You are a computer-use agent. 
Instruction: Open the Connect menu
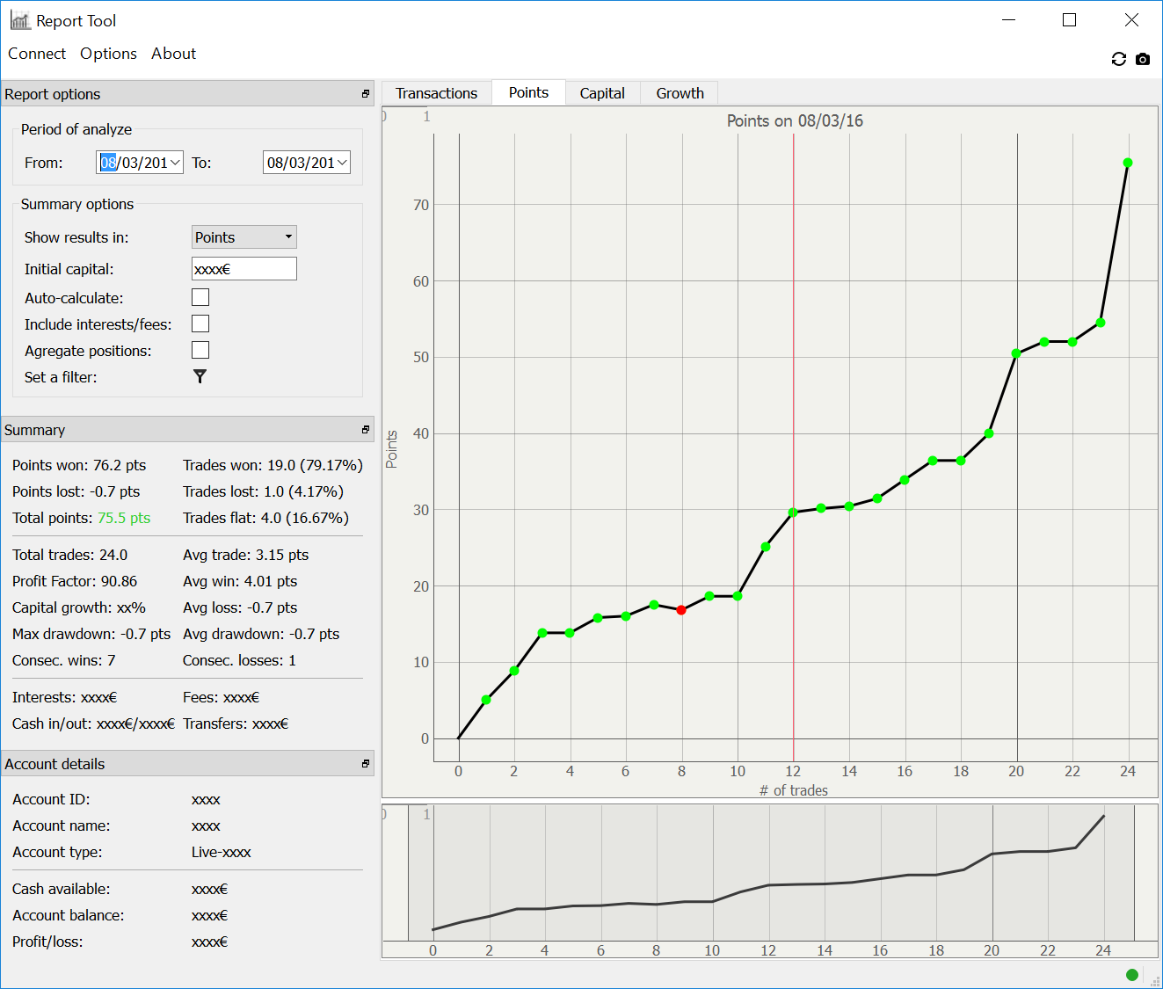[x=37, y=54]
